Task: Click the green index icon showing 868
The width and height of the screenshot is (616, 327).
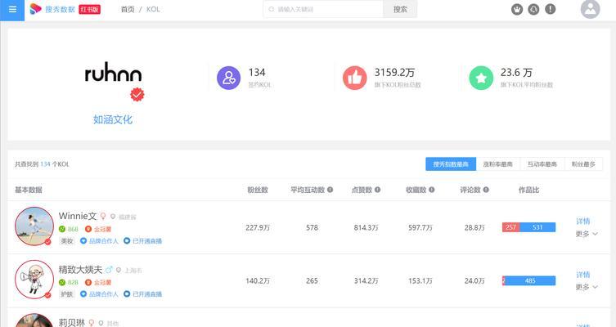Action: 62,229
